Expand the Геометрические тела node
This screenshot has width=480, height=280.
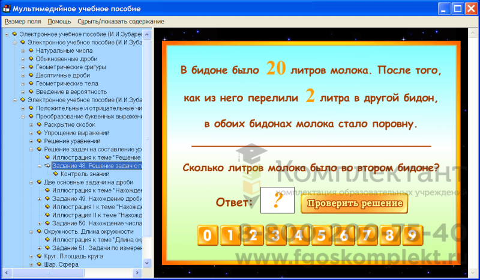pos(23,84)
